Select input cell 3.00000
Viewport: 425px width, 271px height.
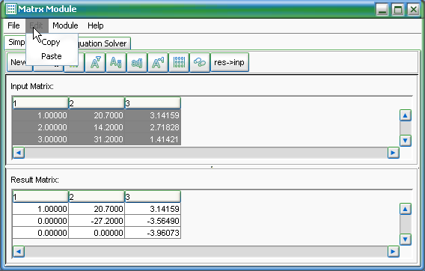40,139
